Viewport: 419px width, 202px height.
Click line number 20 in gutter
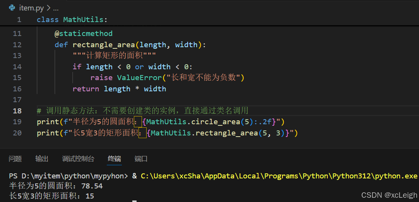(x=17, y=133)
